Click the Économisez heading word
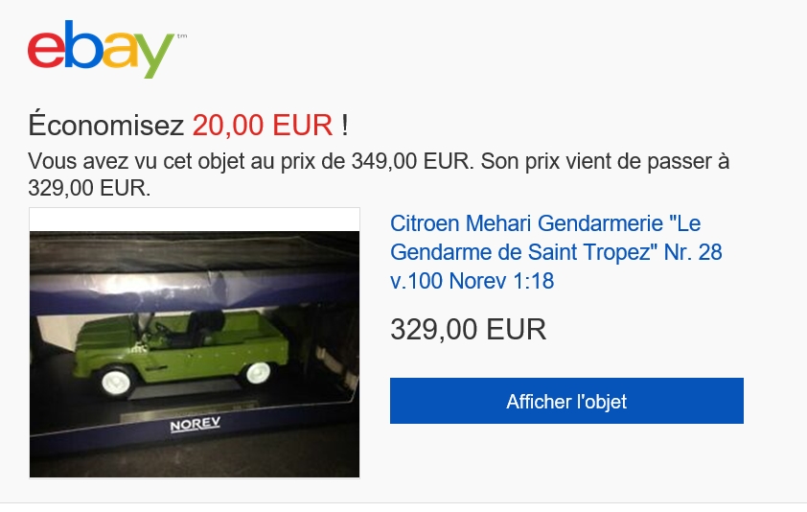807x512 pixels. pyautogui.click(x=106, y=126)
